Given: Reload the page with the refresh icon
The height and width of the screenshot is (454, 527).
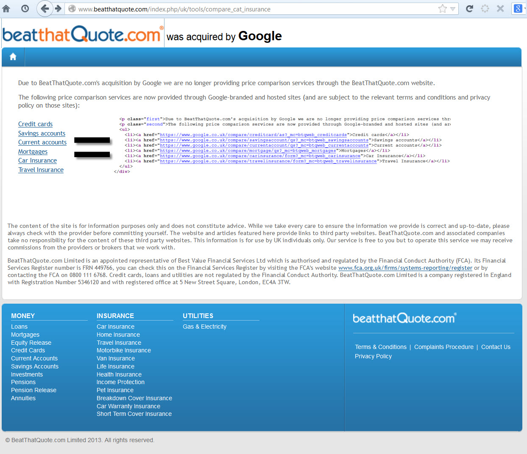Looking at the screenshot, I should click(x=469, y=8).
